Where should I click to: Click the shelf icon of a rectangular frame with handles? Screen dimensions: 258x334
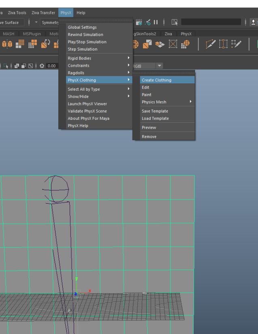click(223, 44)
